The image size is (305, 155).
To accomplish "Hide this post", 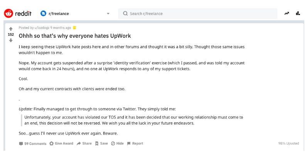I will pos(117,143).
